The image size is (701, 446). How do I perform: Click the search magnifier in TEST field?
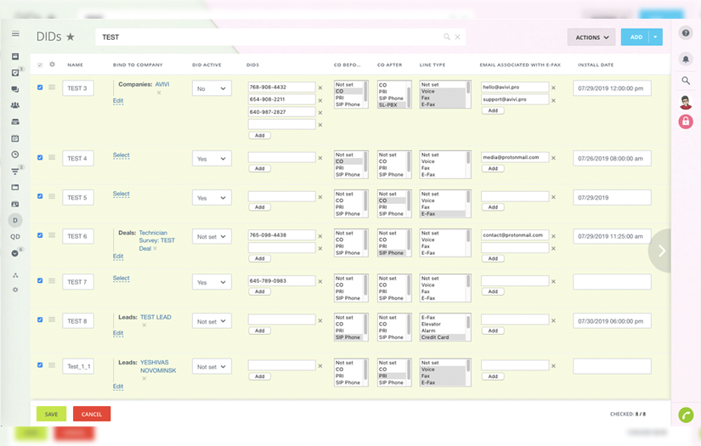(447, 37)
